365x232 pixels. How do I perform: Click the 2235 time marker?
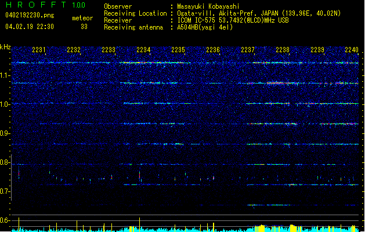pos(178,50)
